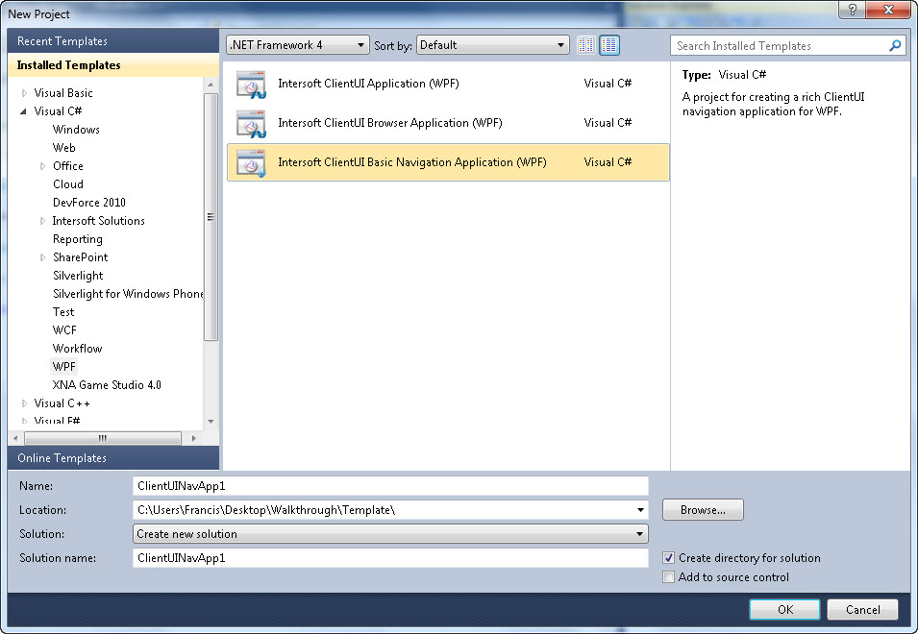Expand the Visual C++ tree node
Screen dimensions: 918x634
point(24,403)
